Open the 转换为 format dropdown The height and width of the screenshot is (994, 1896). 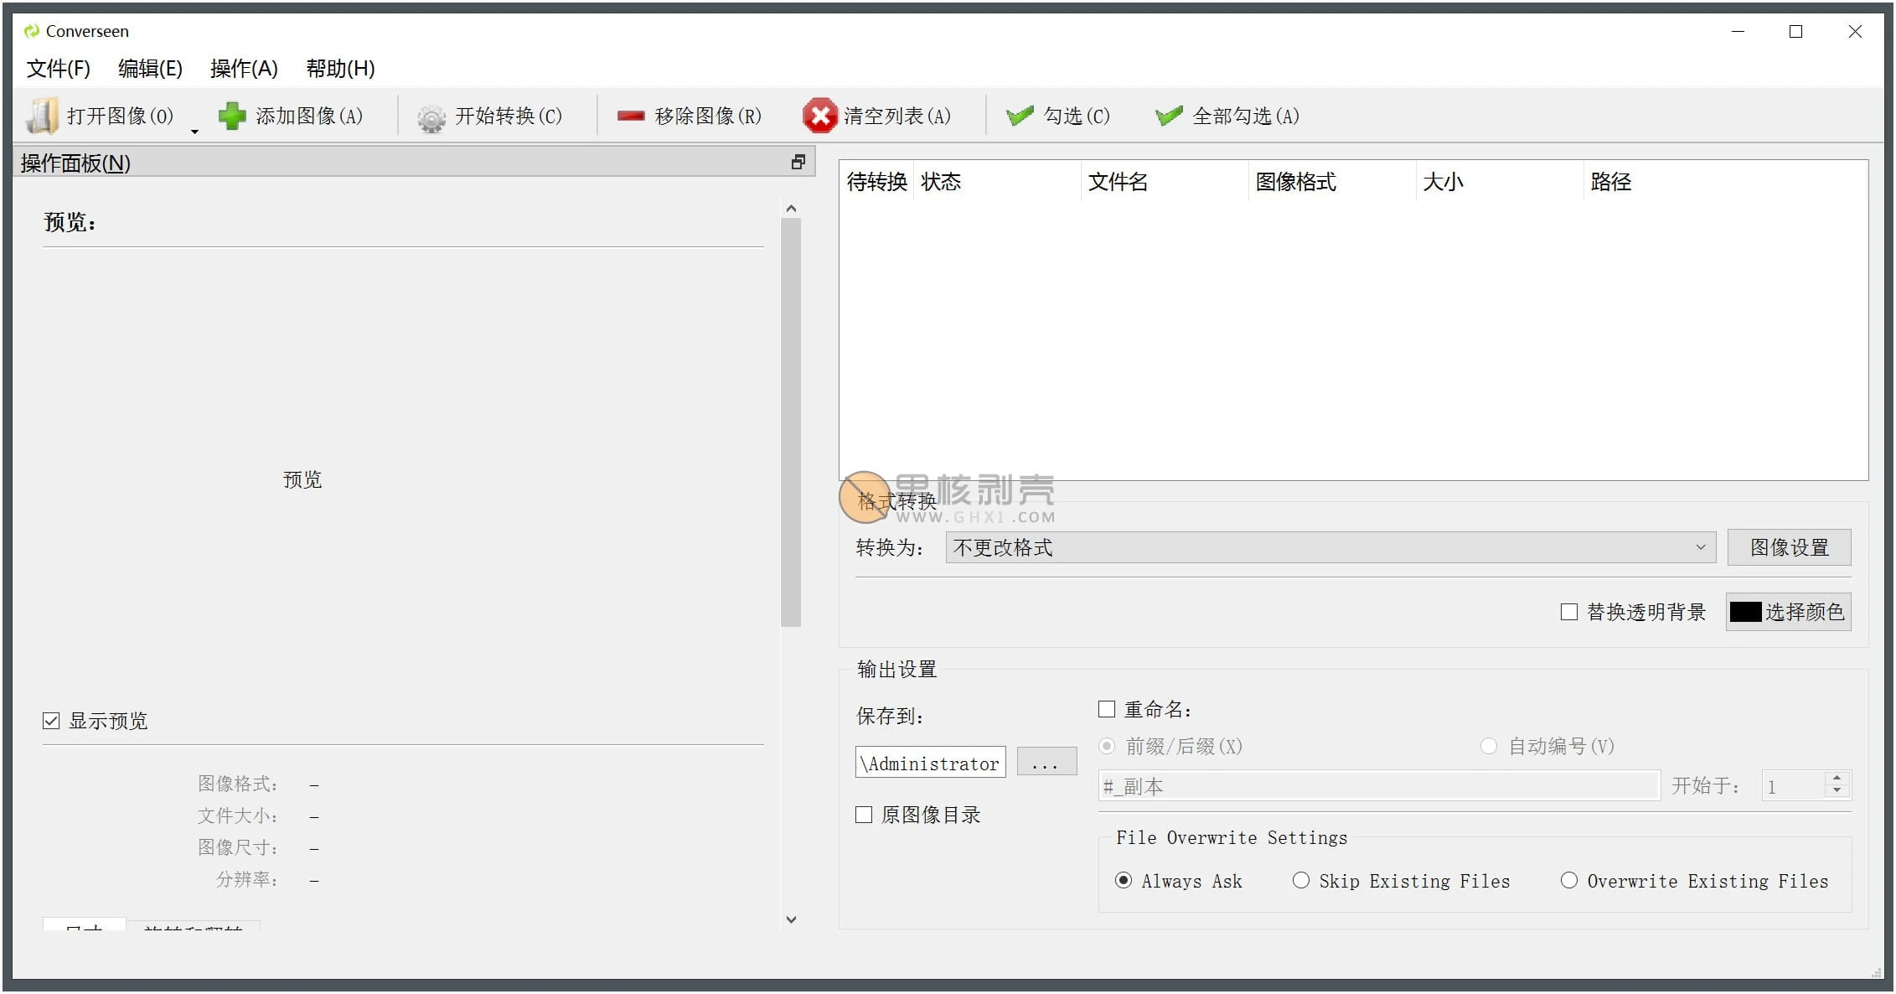[x=1701, y=547]
